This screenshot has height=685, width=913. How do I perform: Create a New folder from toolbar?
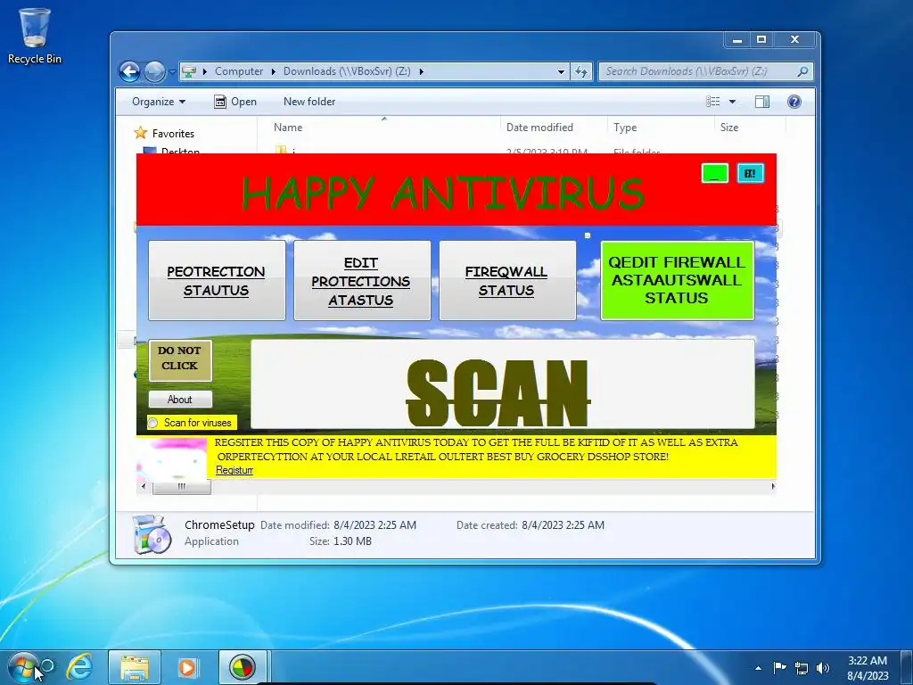pyautogui.click(x=309, y=102)
